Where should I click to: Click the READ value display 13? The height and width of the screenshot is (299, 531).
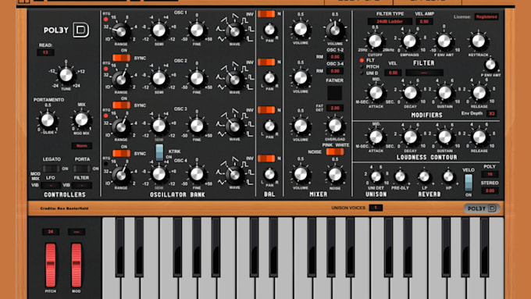pos(45,52)
